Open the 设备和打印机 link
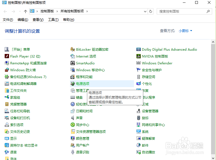 20,118
